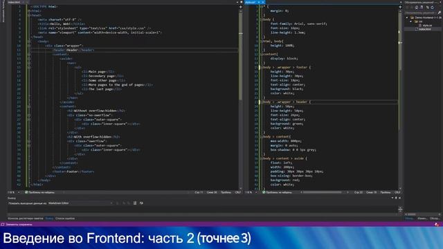Click the Solution Explorer search magnifier icon
The width and height of the screenshot is (443, 249).
pos(440,12)
